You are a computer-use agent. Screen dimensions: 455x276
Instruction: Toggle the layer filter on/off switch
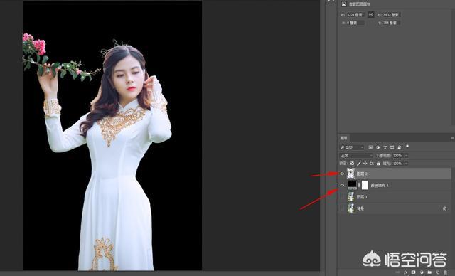click(x=407, y=147)
